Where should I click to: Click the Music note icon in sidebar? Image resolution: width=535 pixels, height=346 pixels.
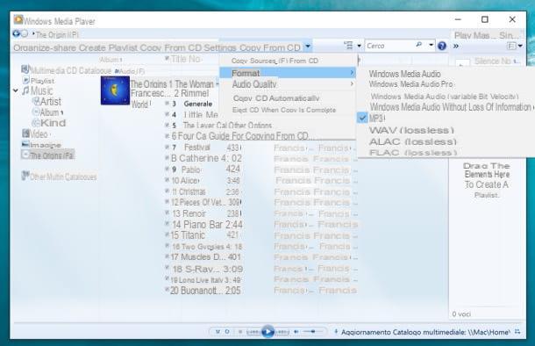click(x=26, y=90)
